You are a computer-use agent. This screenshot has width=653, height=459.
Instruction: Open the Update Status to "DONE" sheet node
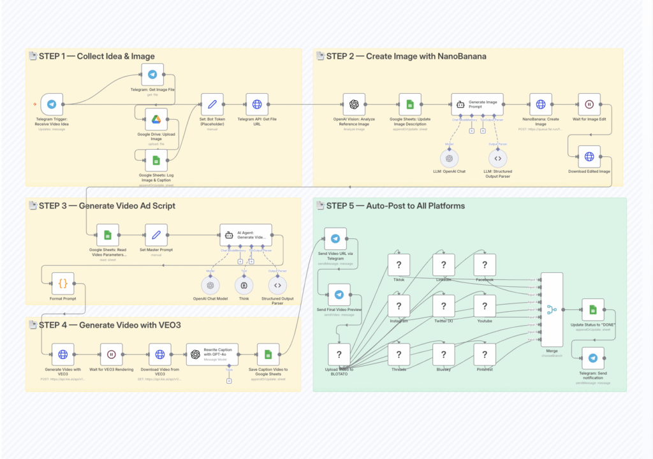593,310
